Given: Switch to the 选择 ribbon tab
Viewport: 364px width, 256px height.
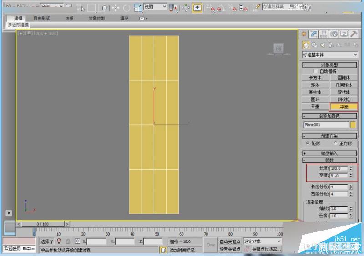Looking at the screenshot, I should click(x=69, y=18).
